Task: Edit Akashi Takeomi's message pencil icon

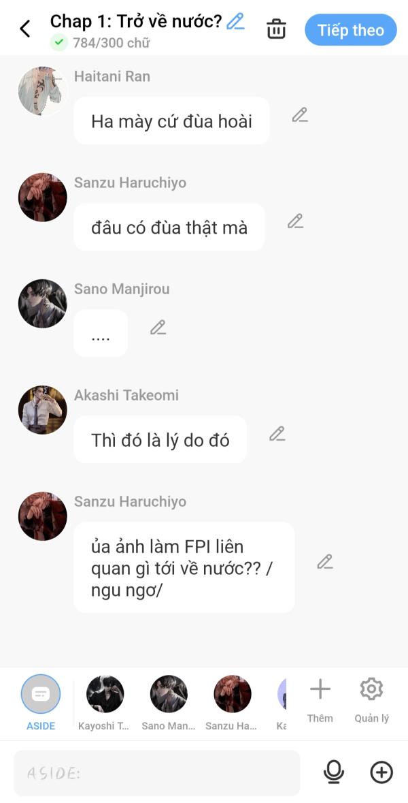Action: point(277,434)
